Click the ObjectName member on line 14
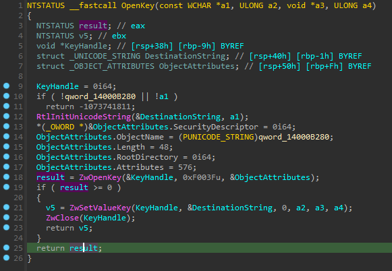The width and height of the screenshot is (392, 271). tap(140, 137)
